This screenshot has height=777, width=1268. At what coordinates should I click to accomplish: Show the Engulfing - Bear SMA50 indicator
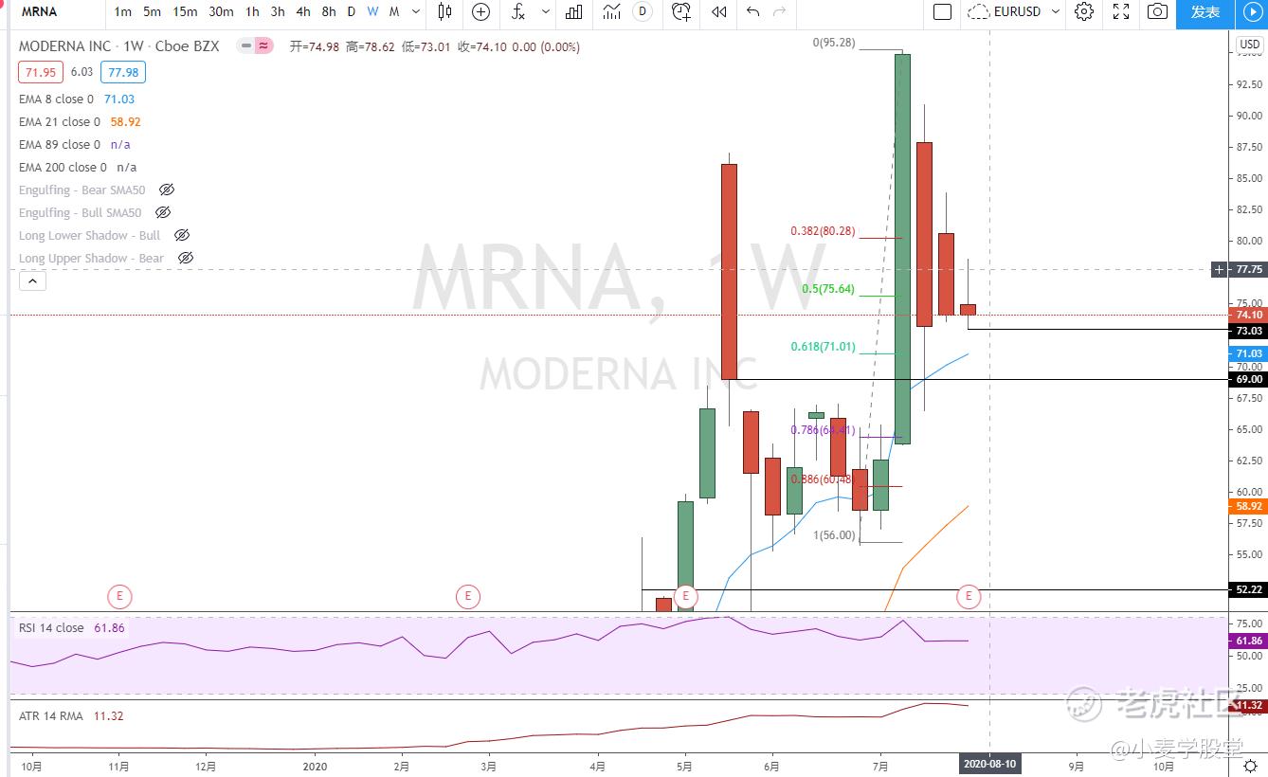pyautogui.click(x=167, y=190)
